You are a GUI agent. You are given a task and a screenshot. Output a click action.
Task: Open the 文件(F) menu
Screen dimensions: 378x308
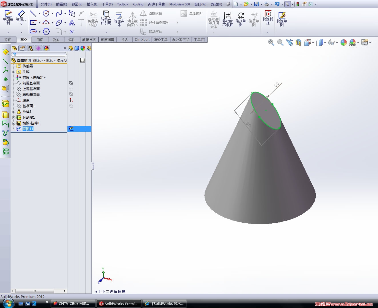click(46, 4)
